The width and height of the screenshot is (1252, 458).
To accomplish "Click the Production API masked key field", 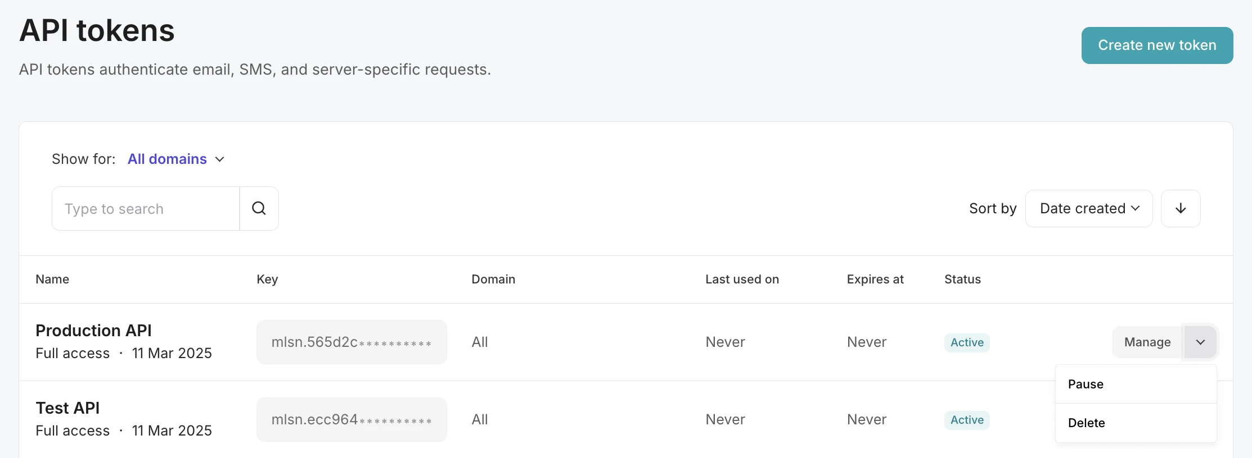I will (352, 342).
